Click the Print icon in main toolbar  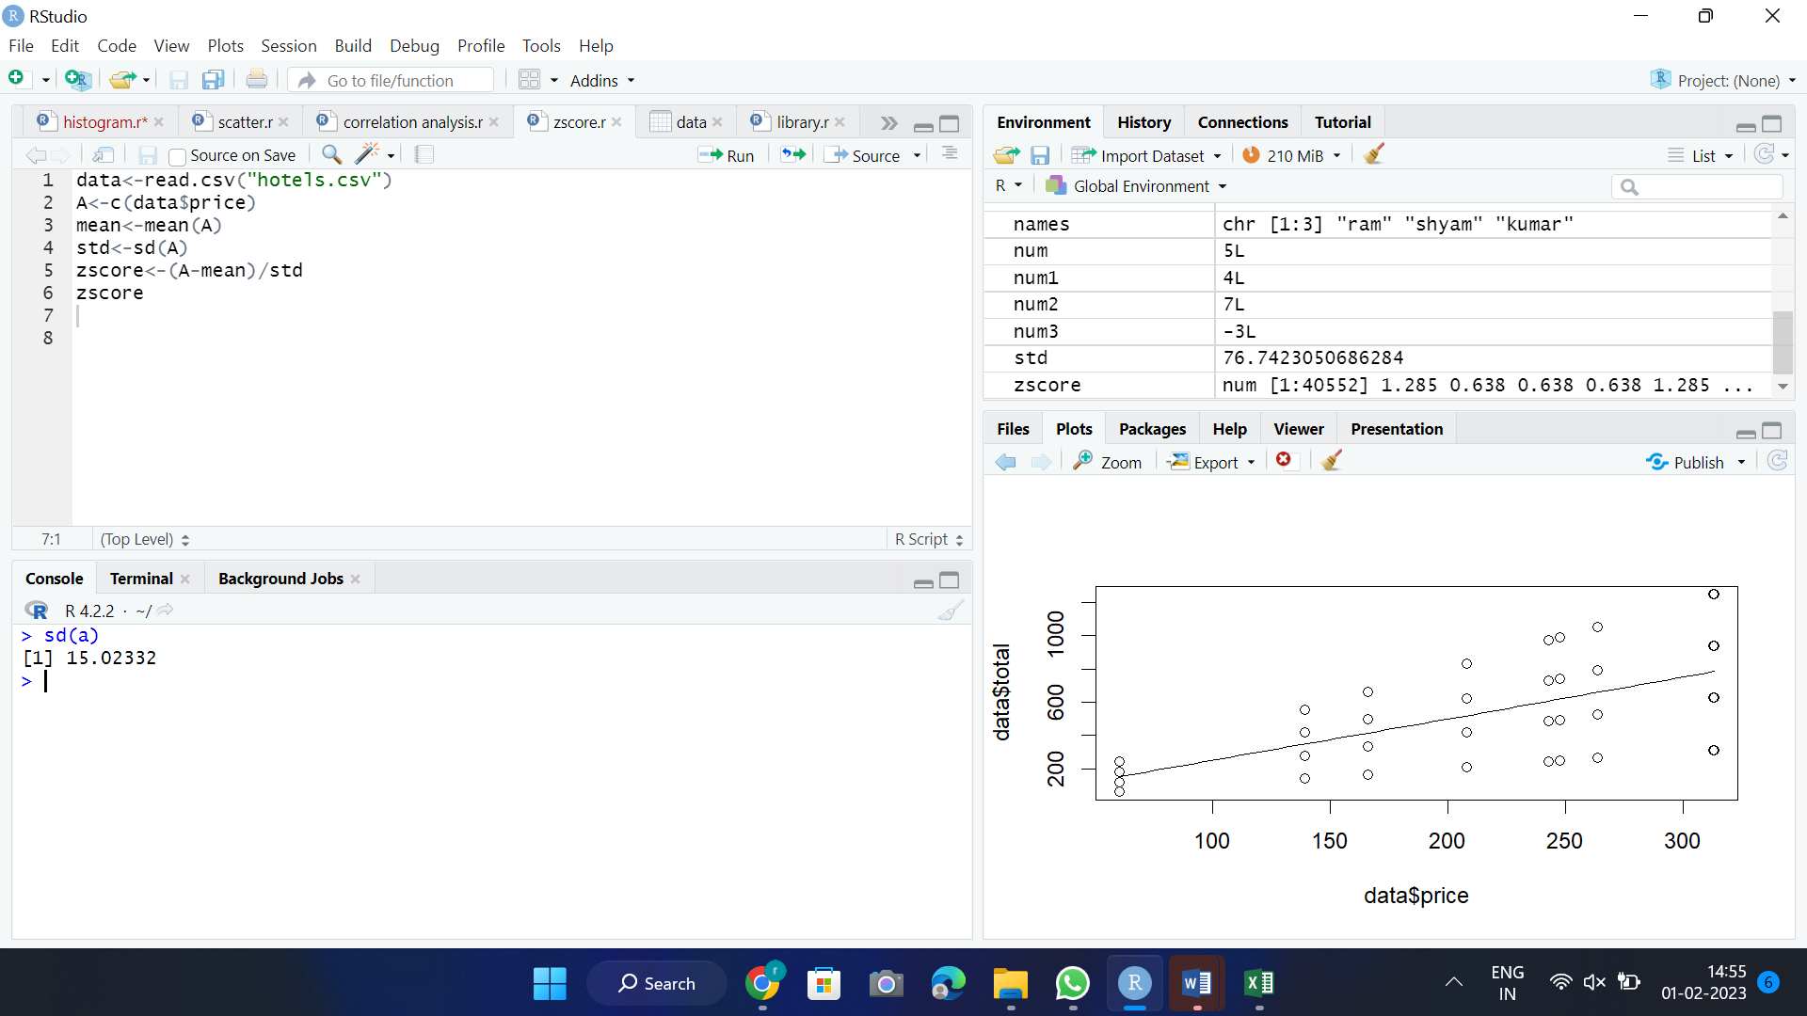click(x=256, y=80)
